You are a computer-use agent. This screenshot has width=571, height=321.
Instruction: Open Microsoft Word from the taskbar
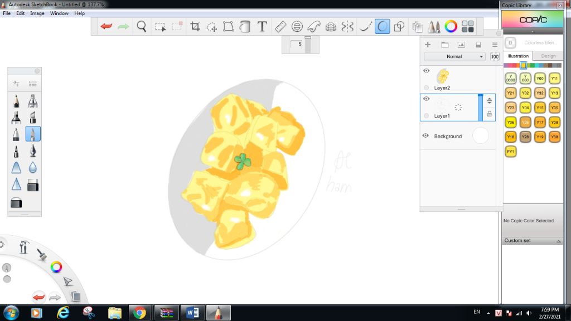[x=192, y=313]
